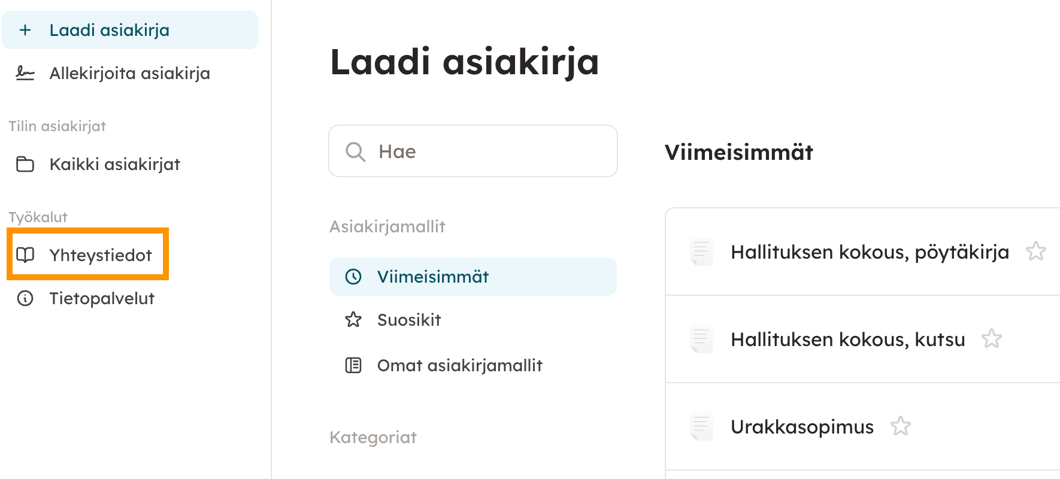
Task: Select the Viimeisimmät template filter
Action: tap(432, 277)
